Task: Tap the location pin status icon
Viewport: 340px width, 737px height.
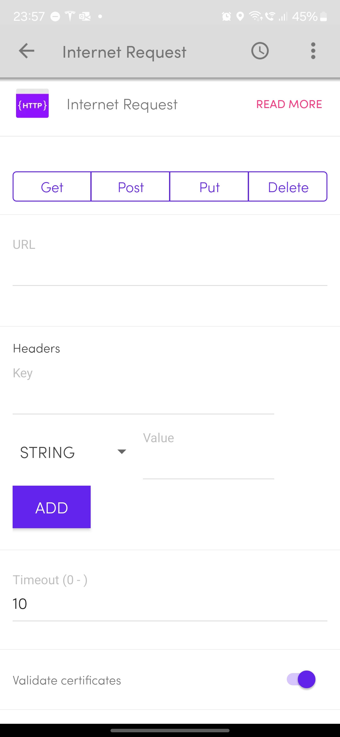Action: coord(240,16)
